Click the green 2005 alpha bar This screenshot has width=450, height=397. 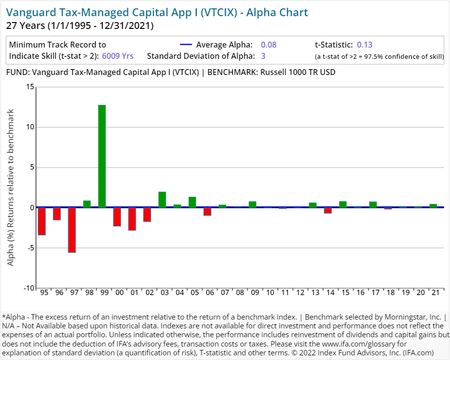pos(192,202)
